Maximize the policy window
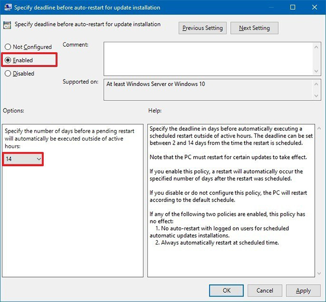The image size is (326, 302). [x=292, y=7]
